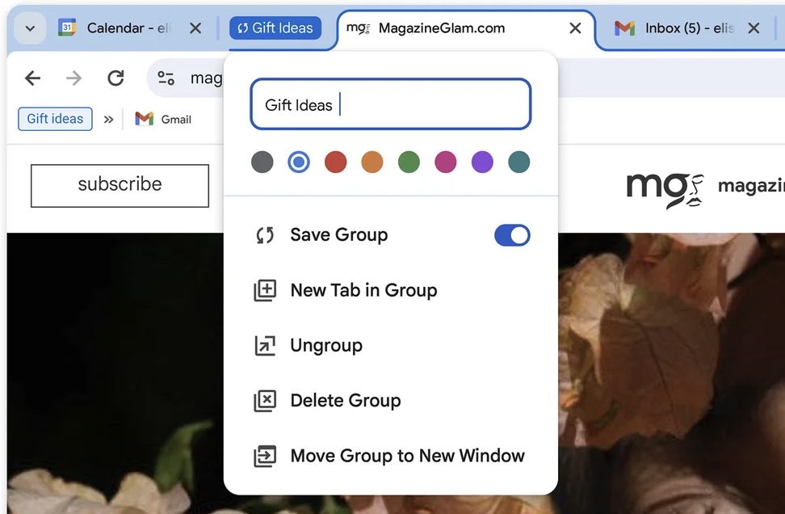Click the Gmail bookmark icon

pos(145,119)
